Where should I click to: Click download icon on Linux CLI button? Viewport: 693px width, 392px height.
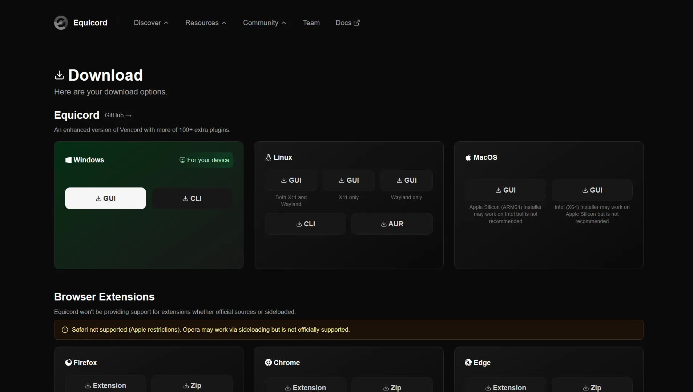[299, 224]
